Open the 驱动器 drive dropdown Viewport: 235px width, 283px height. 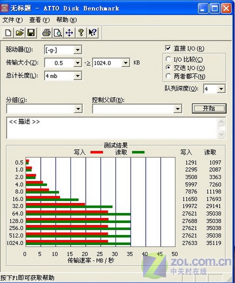78,50
